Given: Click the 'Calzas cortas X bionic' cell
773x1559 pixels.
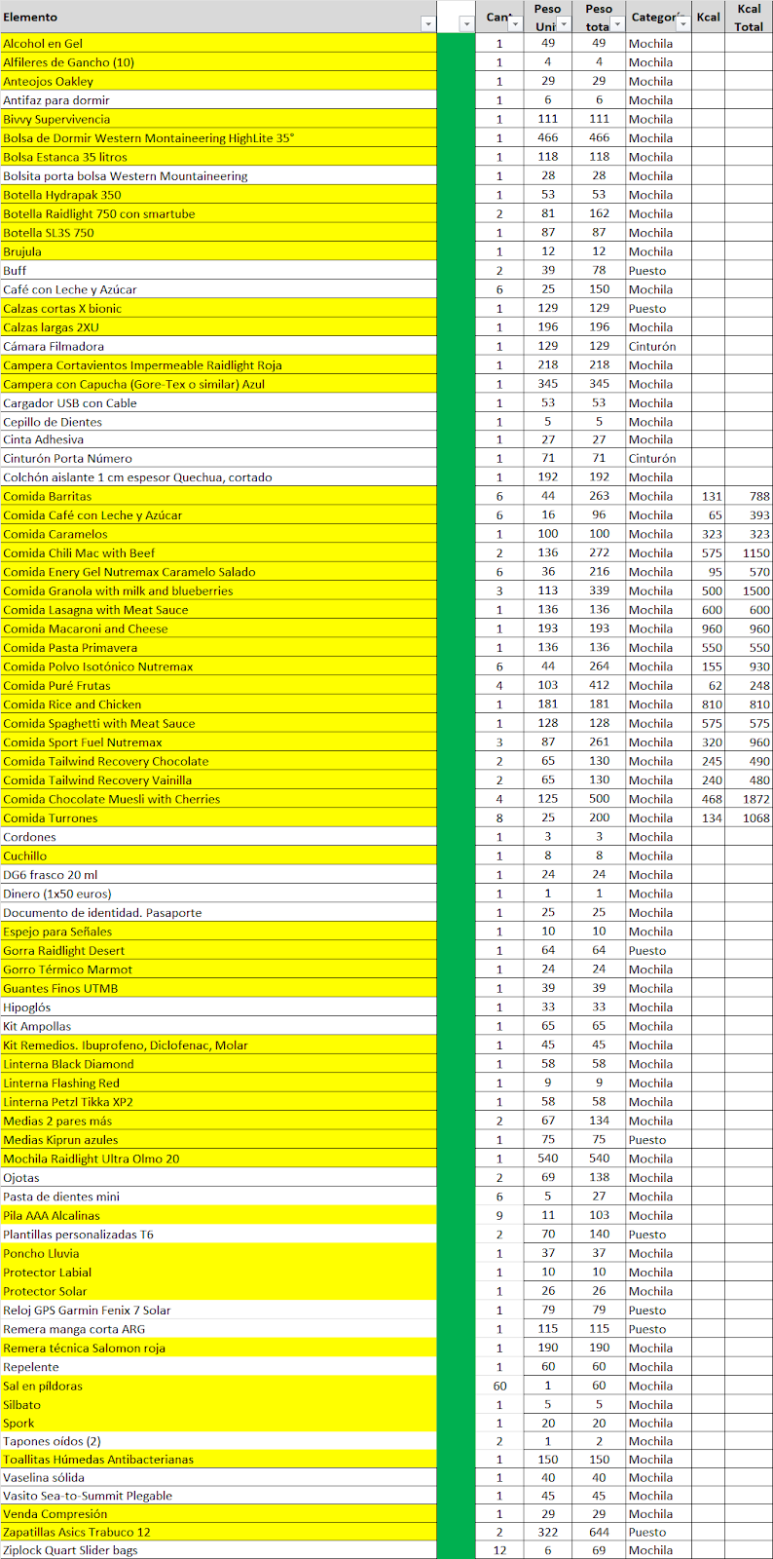Looking at the screenshot, I should tap(218, 308).
